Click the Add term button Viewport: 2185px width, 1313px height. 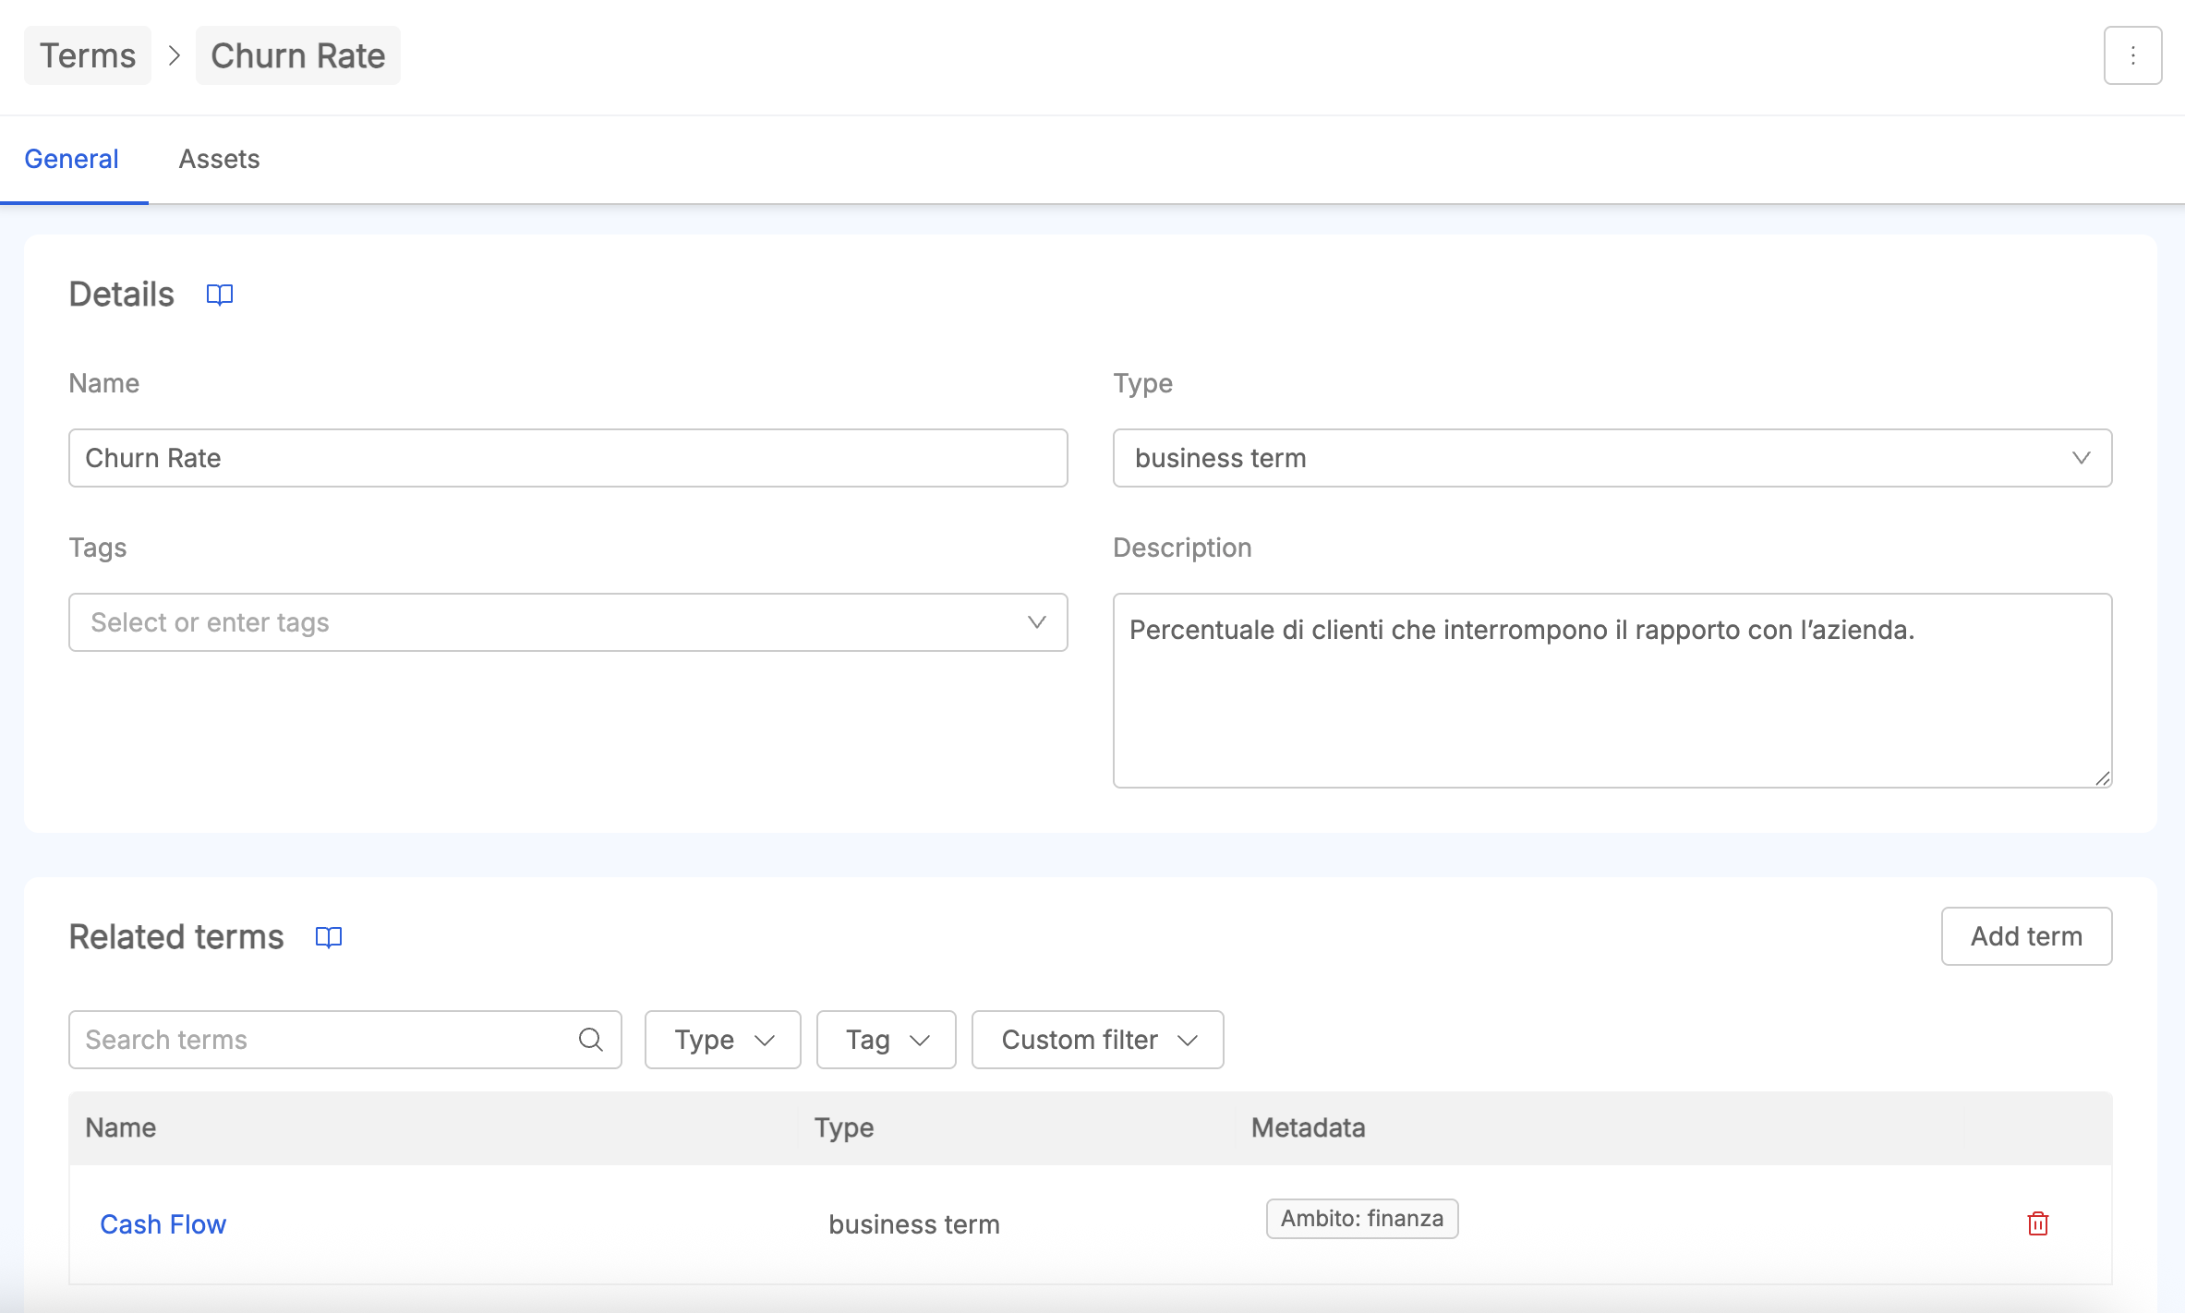pyautogui.click(x=2026, y=936)
